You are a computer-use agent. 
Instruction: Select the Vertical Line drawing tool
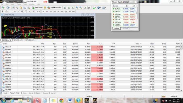click(x=11, y=11)
